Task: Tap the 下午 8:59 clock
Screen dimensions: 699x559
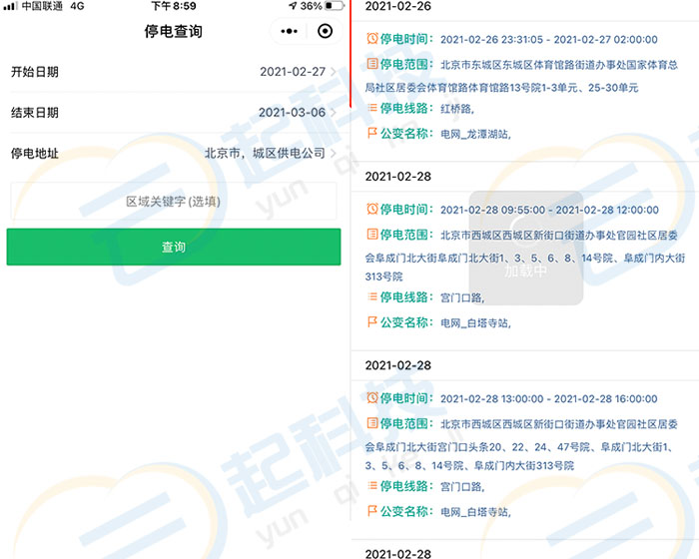Action: coord(174,6)
